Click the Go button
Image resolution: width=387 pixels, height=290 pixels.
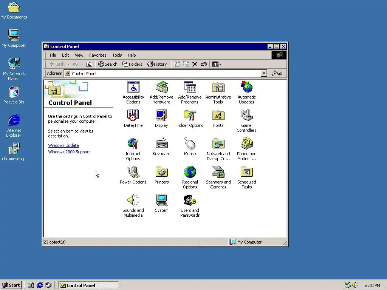[x=277, y=73]
